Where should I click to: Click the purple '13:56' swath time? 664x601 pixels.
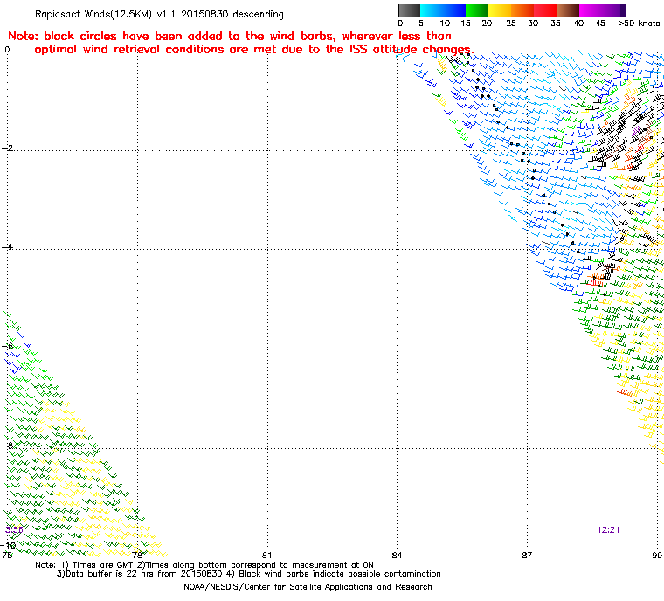12,530
